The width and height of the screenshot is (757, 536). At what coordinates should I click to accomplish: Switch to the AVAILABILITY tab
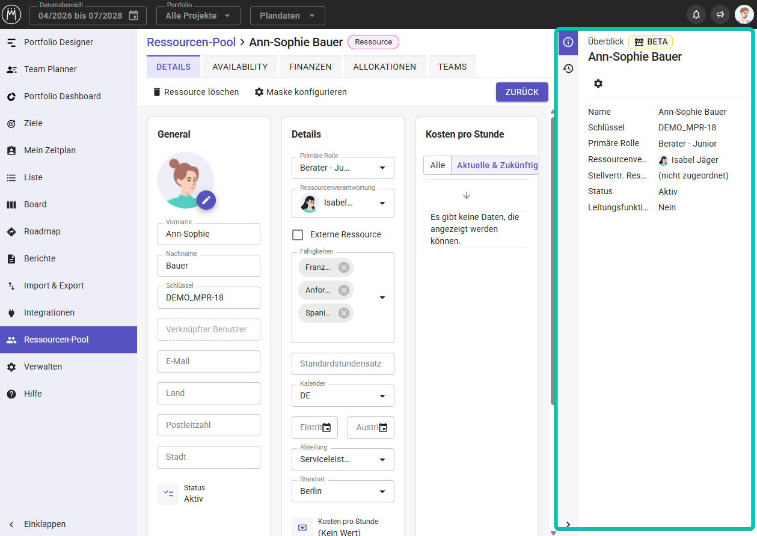click(x=240, y=67)
